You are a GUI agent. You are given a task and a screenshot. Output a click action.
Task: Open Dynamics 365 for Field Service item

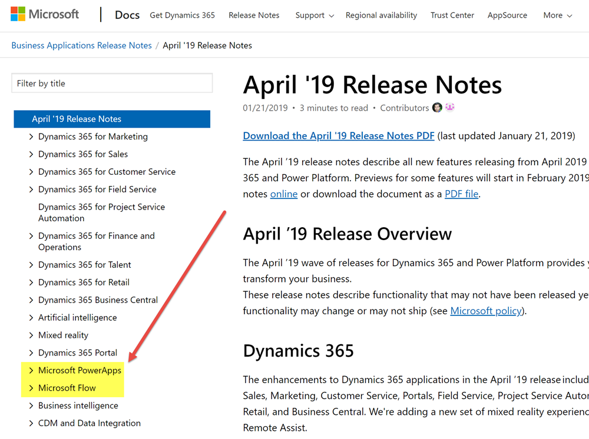point(97,189)
